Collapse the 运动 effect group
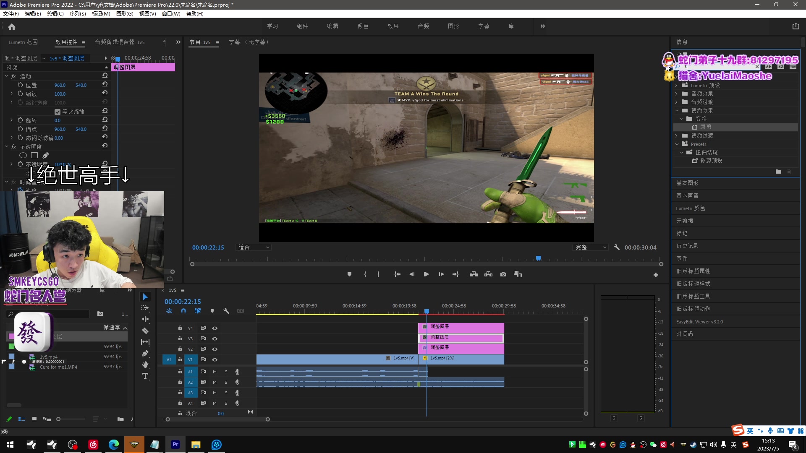This screenshot has height=453, width=806. pyautogui.click(x=7, y=76)
